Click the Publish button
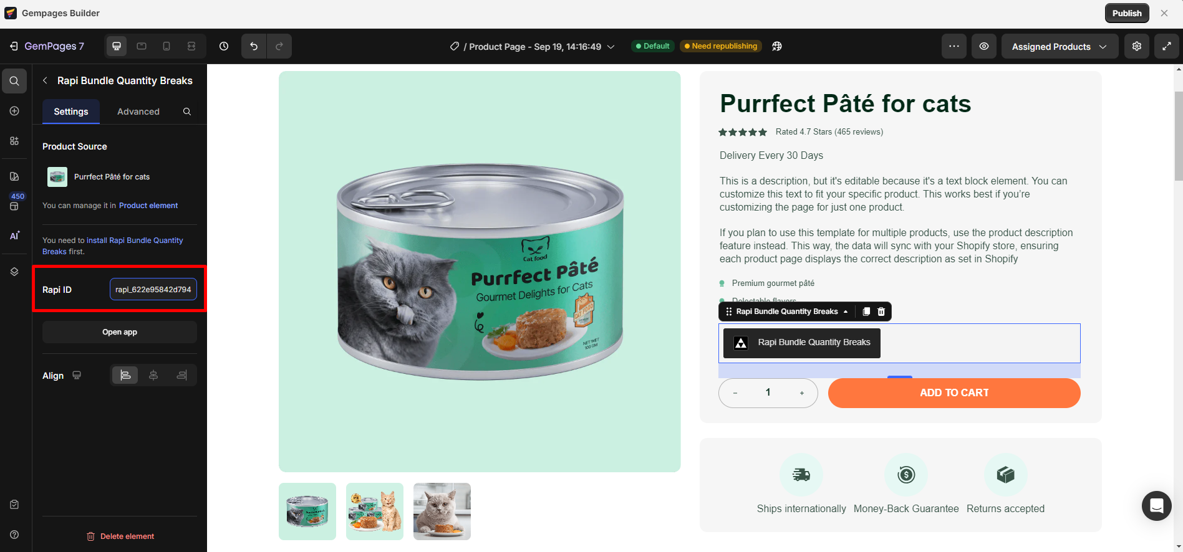This screenshot has width=1183, height=552. coord(1127,13)
